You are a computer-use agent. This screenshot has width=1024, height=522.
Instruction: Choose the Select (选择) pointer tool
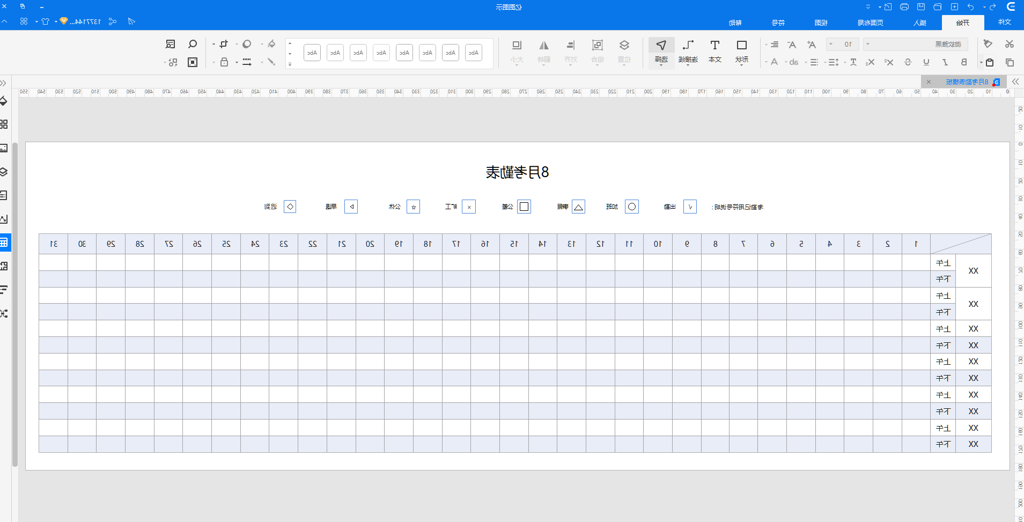click(661, 52)
